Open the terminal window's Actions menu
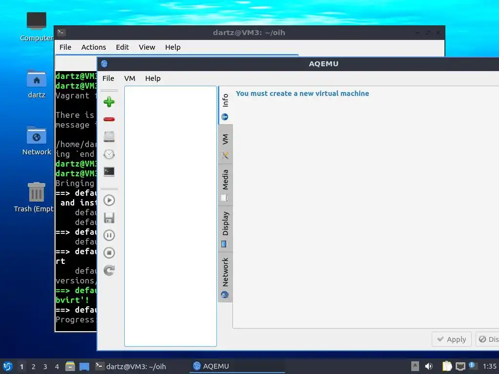Image resolution: width=499 pixels, height=374 pixels. coord(94,47)
